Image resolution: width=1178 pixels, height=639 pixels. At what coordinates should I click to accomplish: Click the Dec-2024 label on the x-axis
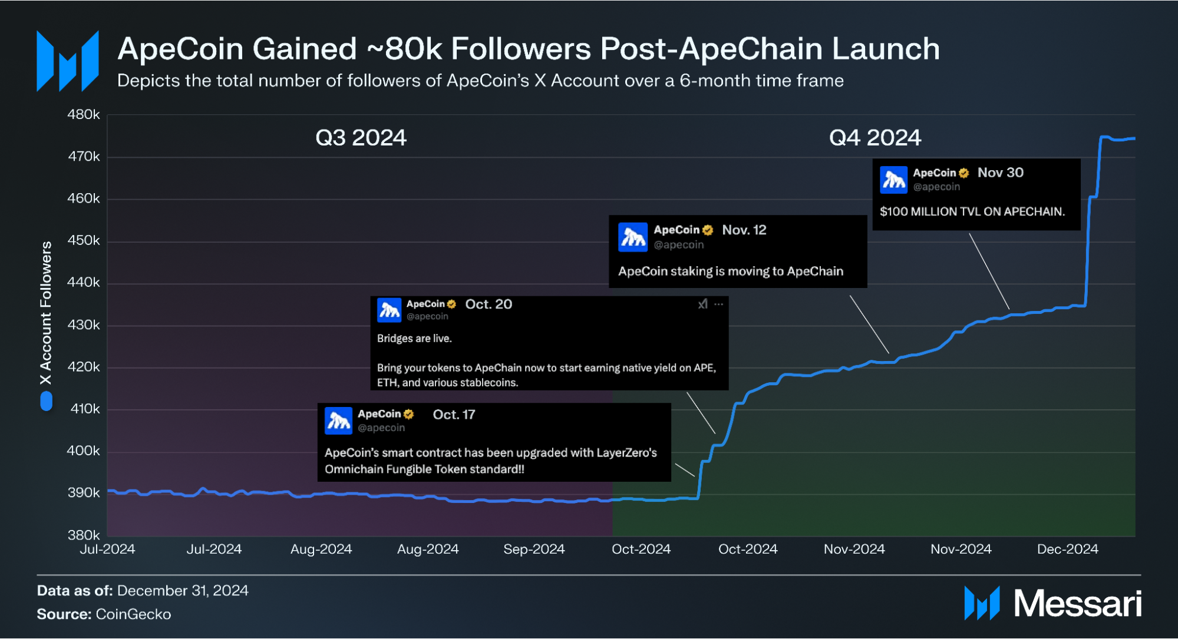[1067, 549]
